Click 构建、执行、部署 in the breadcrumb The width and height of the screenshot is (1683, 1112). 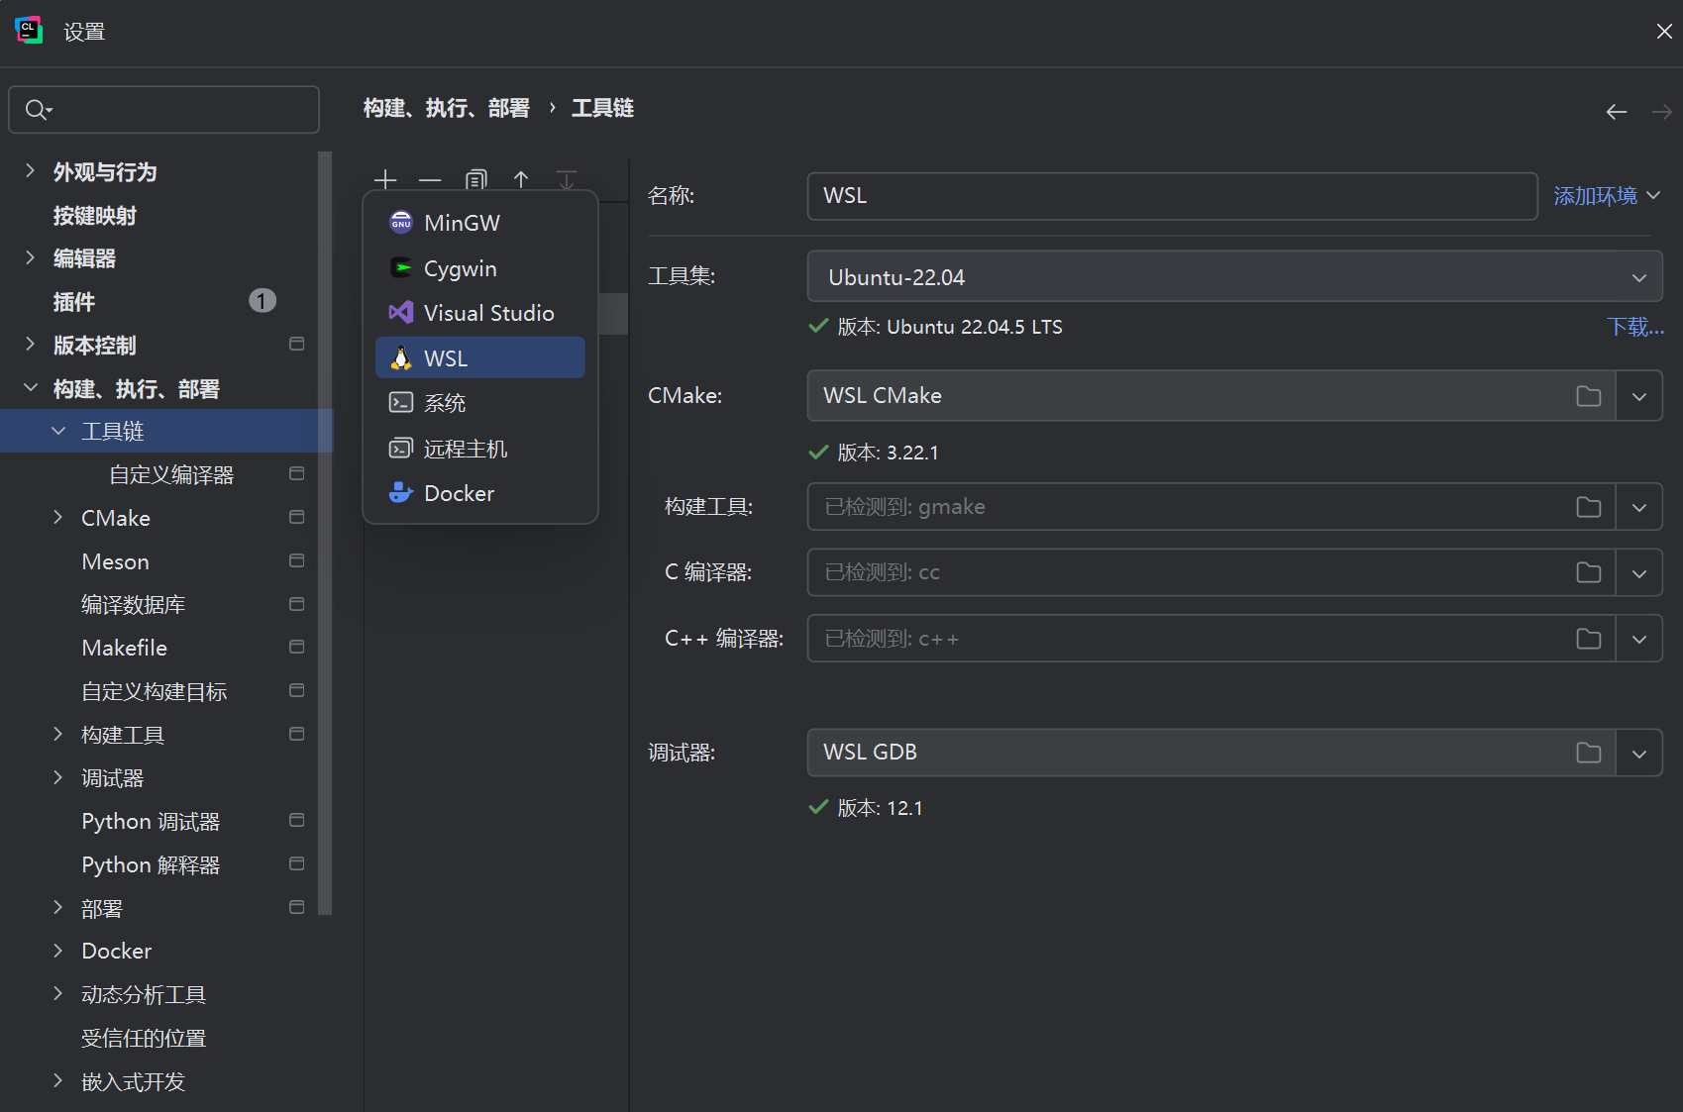[x=447, y=108]
